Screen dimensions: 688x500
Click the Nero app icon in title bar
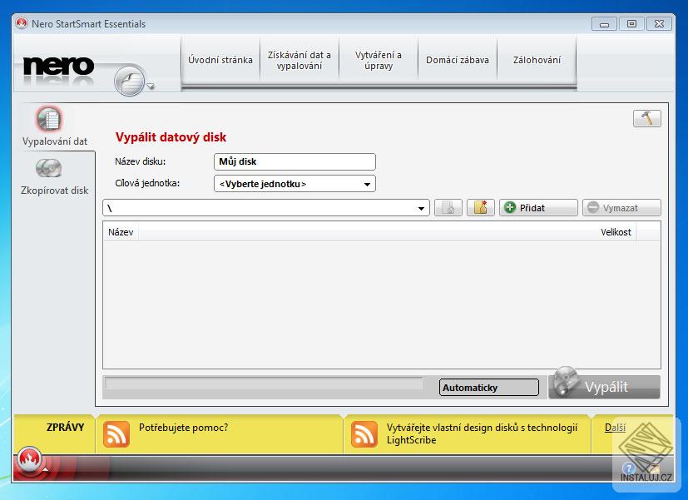(22, 23)
